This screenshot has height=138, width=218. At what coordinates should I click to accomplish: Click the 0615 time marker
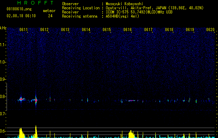(x=107, y=30)
